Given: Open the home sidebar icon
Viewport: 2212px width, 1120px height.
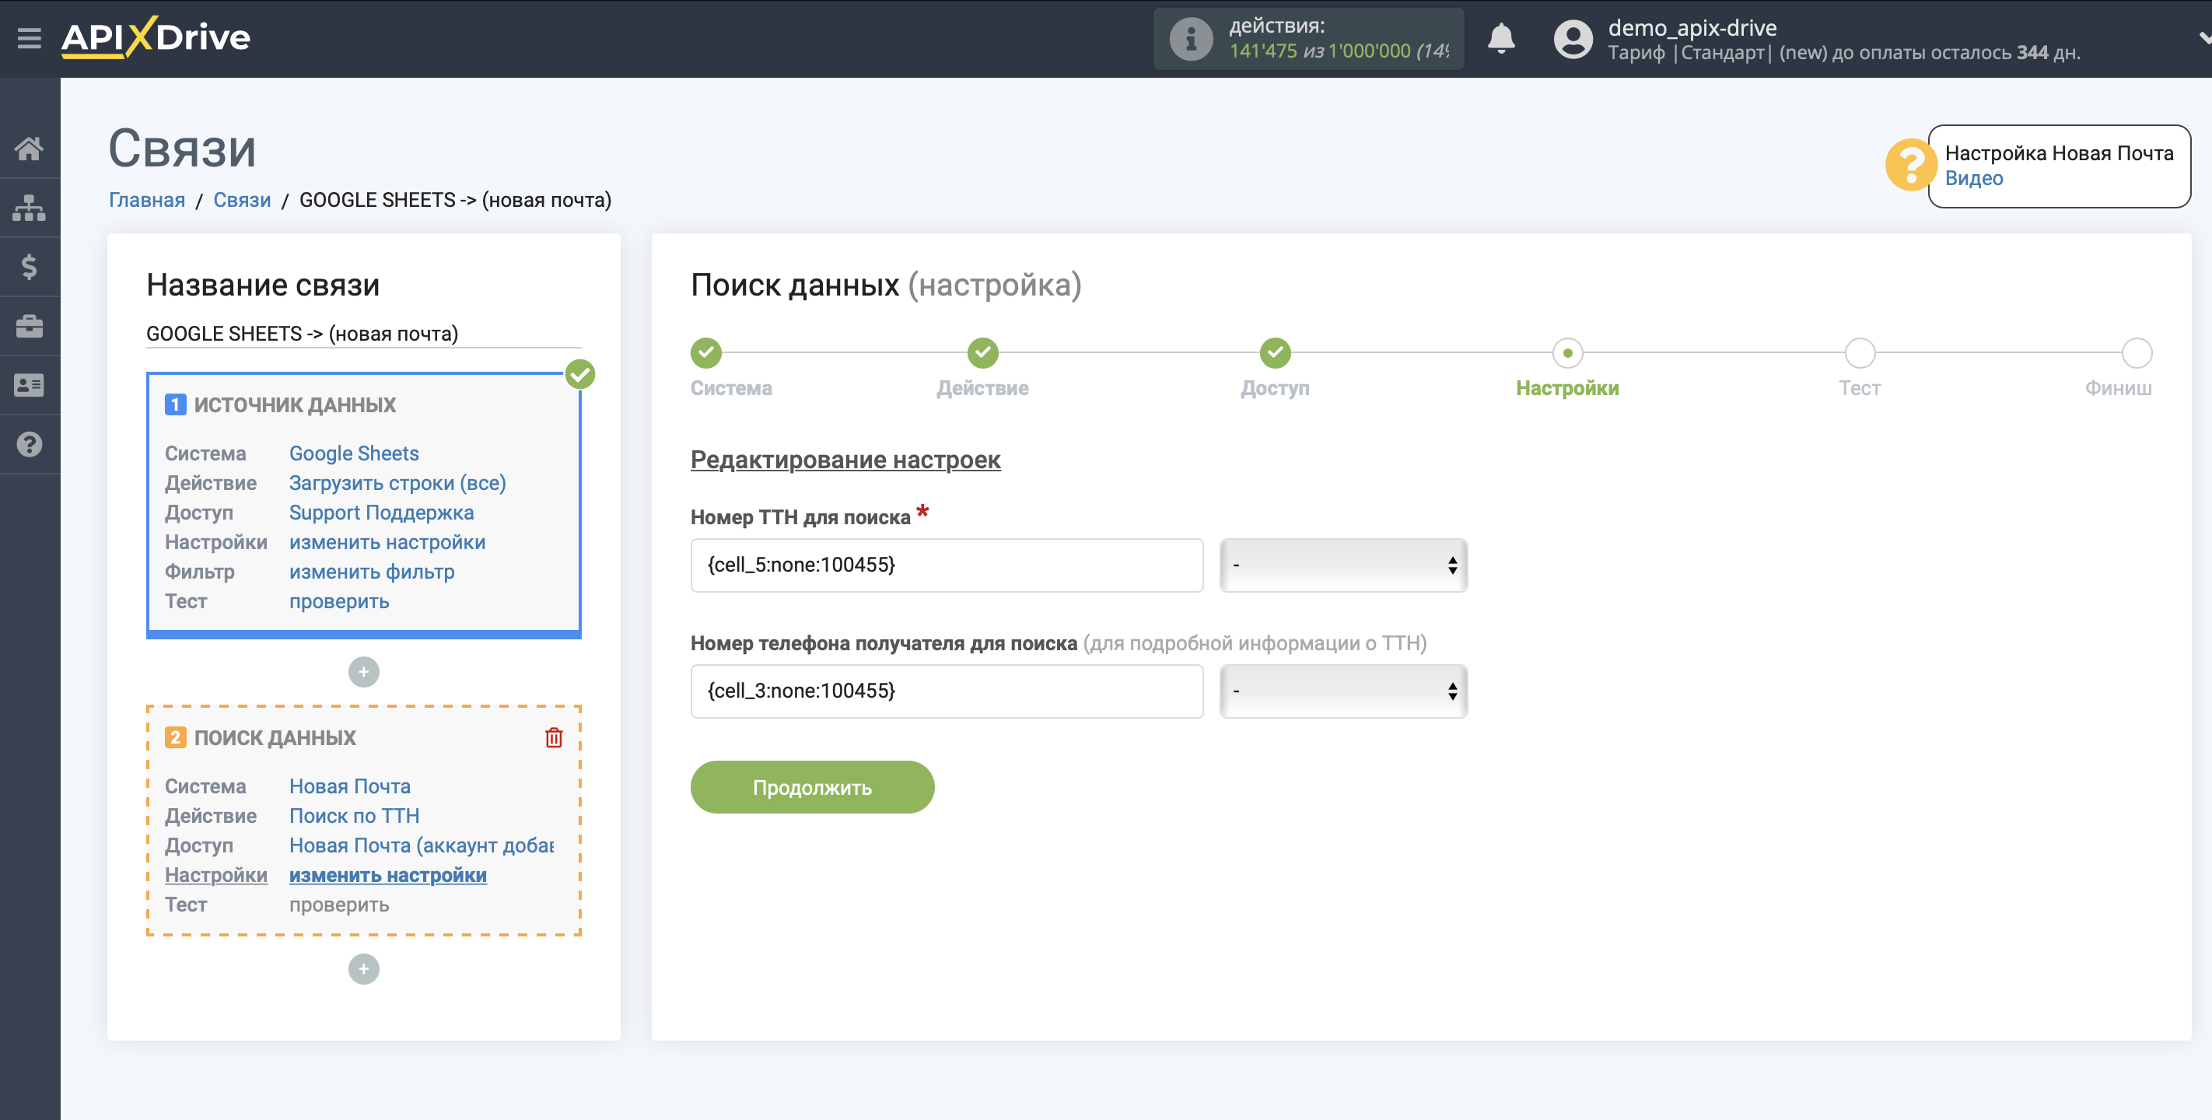Looking at the screenshot, I should [x=30, y=149].
